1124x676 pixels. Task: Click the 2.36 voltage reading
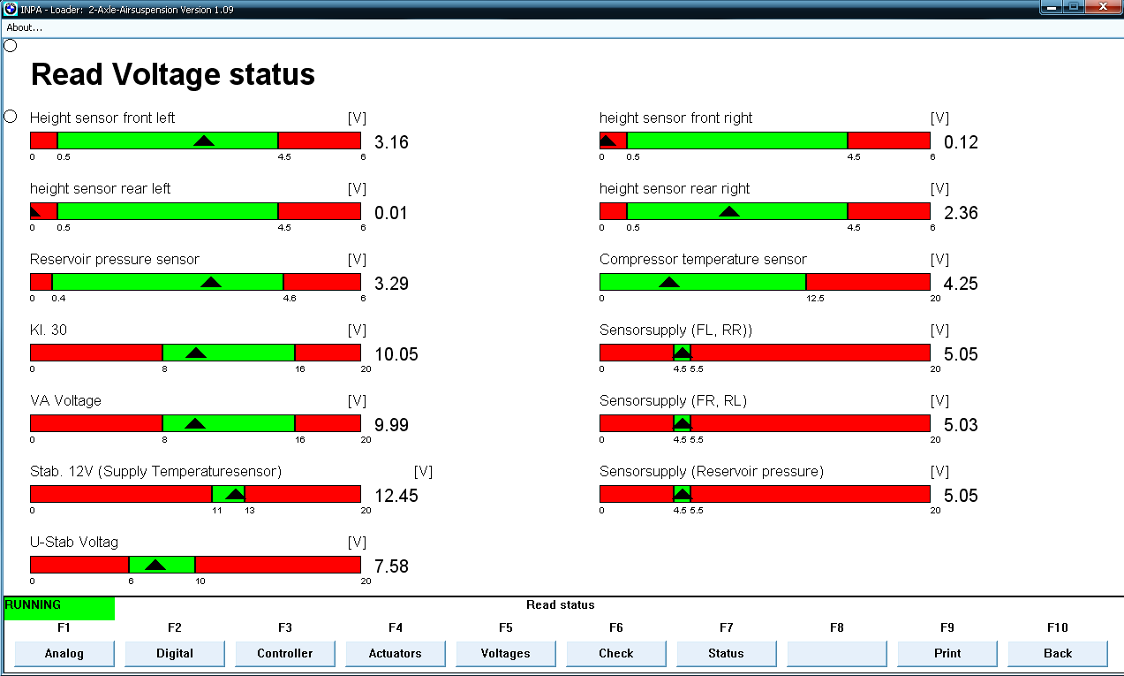click(962, 213)
